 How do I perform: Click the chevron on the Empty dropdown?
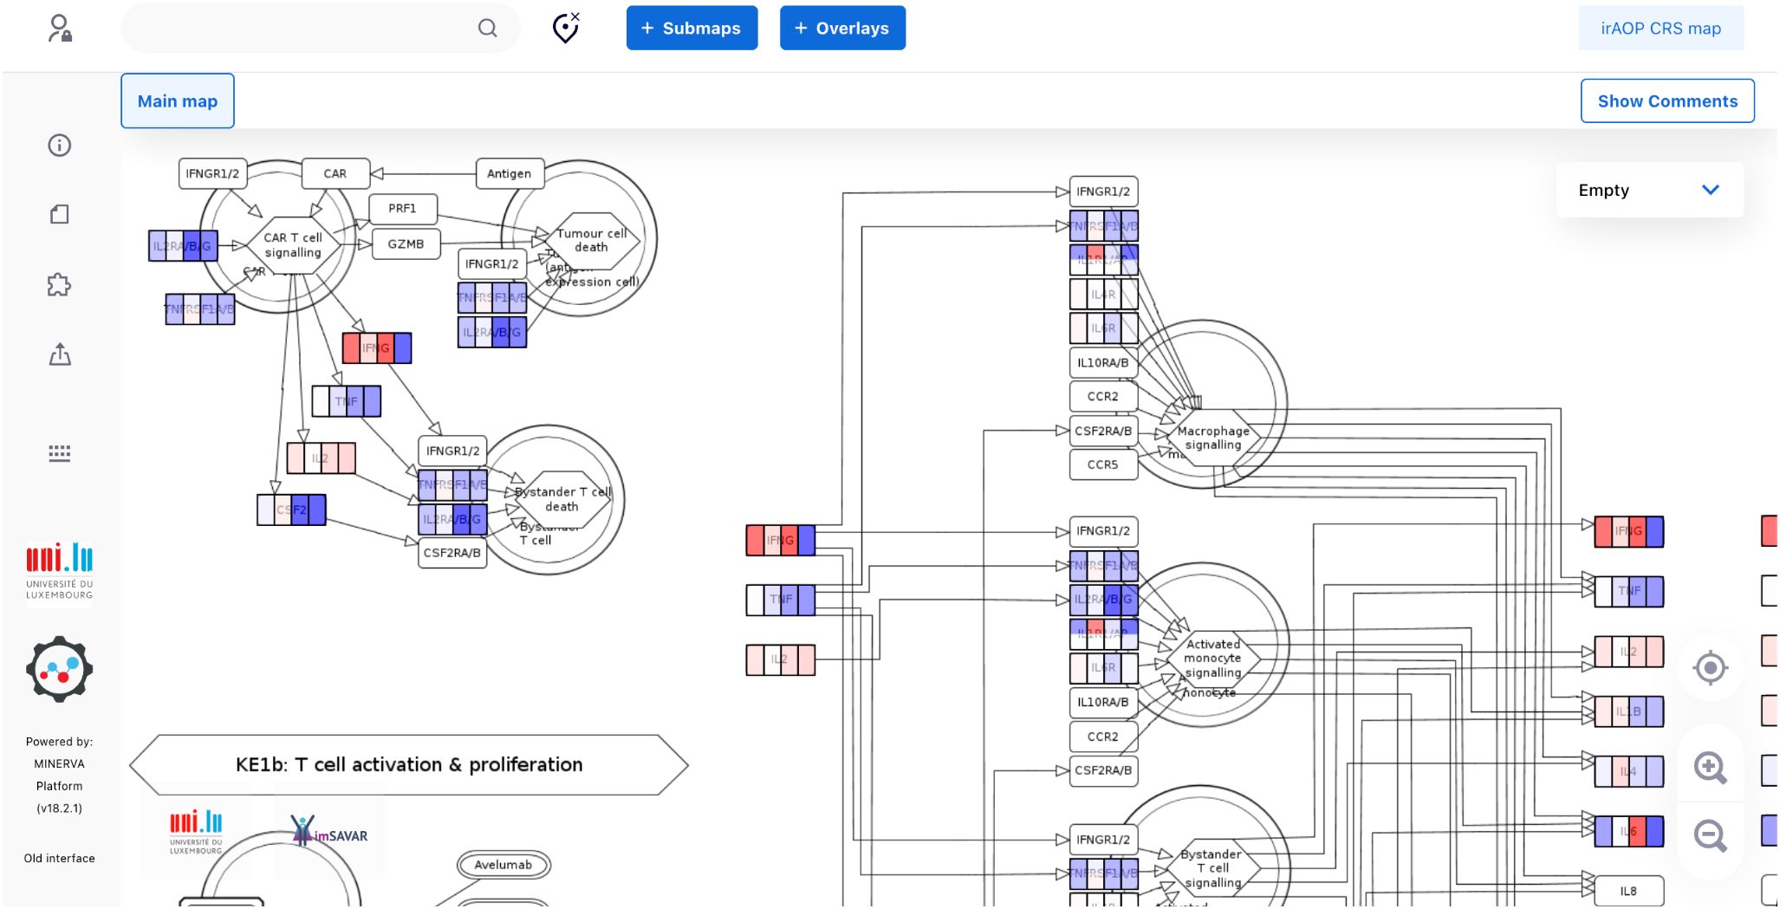pyautogui.click(x=1710, y=190)
